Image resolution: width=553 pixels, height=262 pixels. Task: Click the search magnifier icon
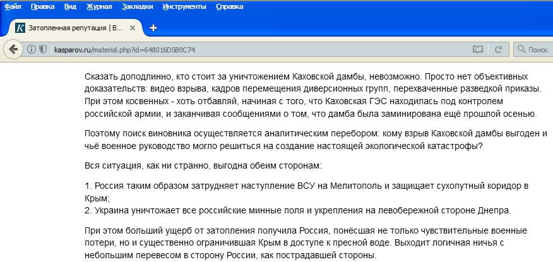(521, 50)
